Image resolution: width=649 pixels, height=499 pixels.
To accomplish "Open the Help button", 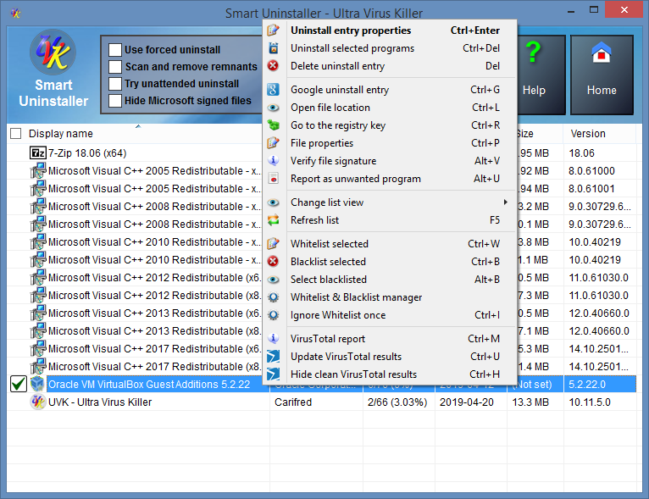I will [x=541, y=75].
